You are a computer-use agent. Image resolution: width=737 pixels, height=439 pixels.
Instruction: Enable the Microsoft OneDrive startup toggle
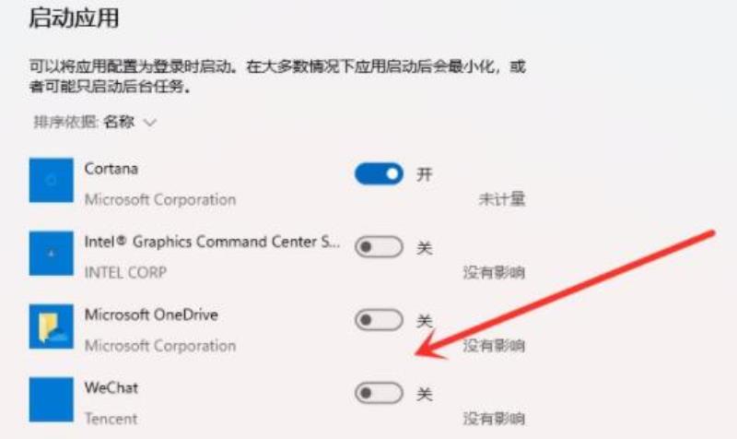coord(379,320)
